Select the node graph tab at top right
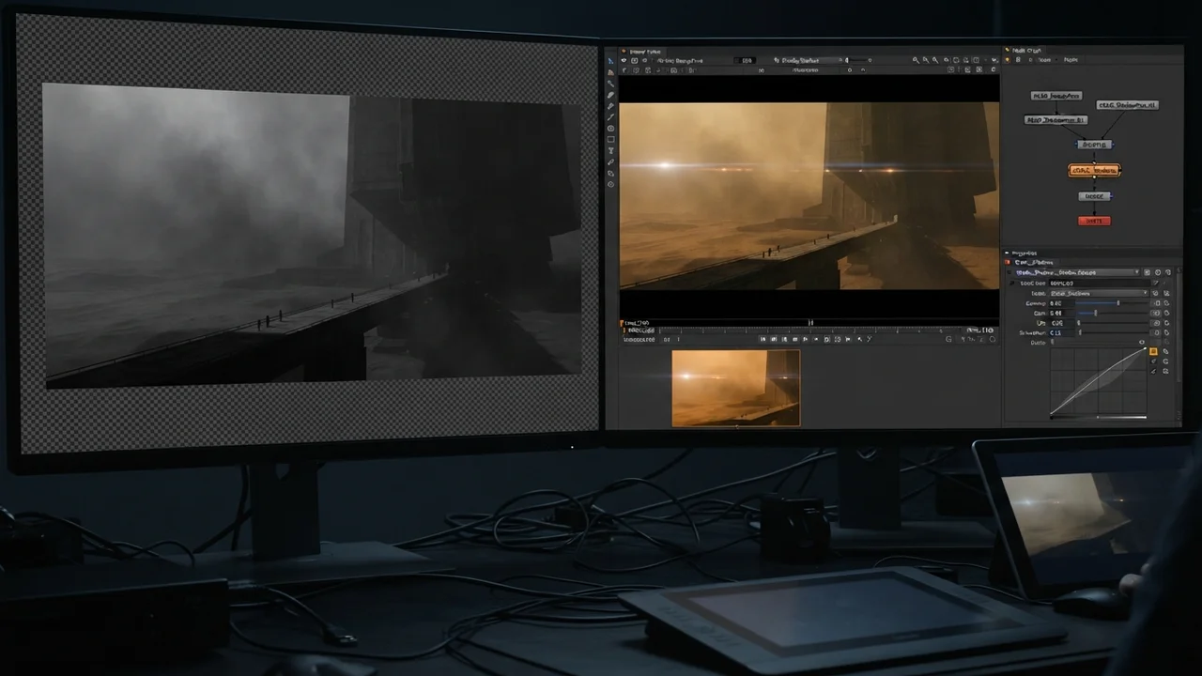Image resolution: width=1202 pixels, height=676 pixels. click(1026, 51)
